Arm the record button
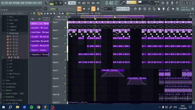 [x=66, y=3]
